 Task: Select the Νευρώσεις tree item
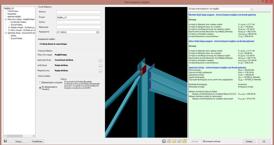pos(12,14)
